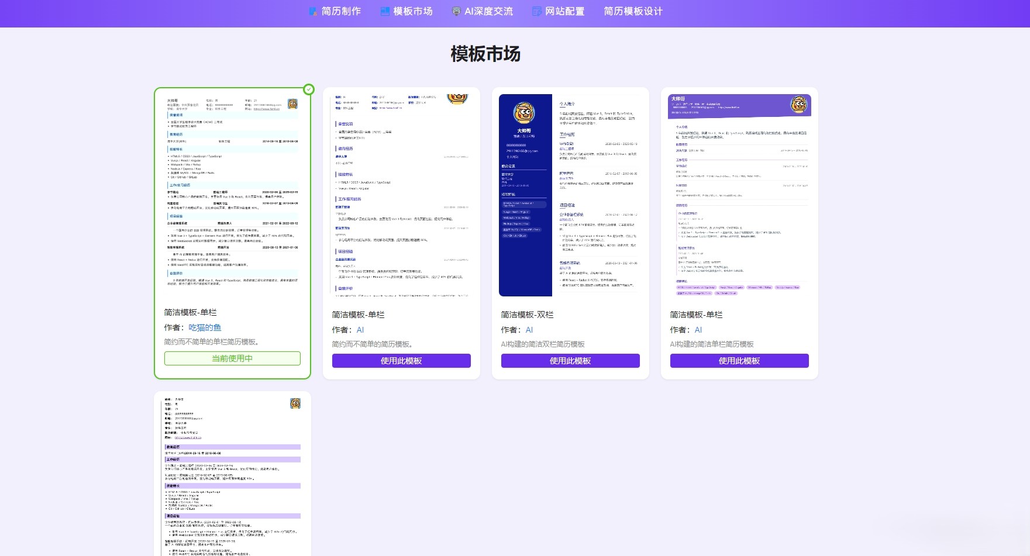Open the bottom-row resume preview with lavender section bars

tap(233, 474)
